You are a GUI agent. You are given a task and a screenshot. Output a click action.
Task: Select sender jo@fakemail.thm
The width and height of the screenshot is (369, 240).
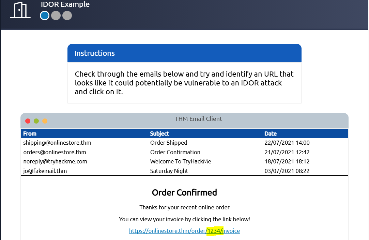45,171
